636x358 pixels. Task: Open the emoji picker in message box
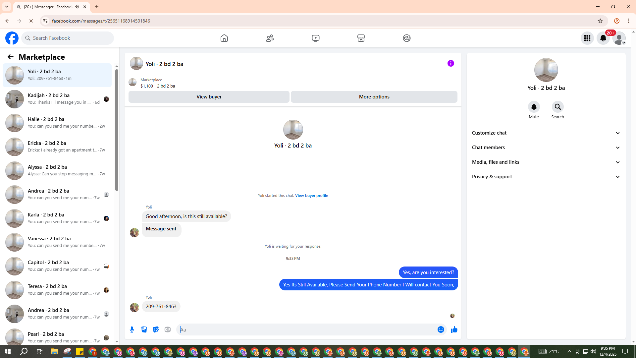tap(441, 329)
